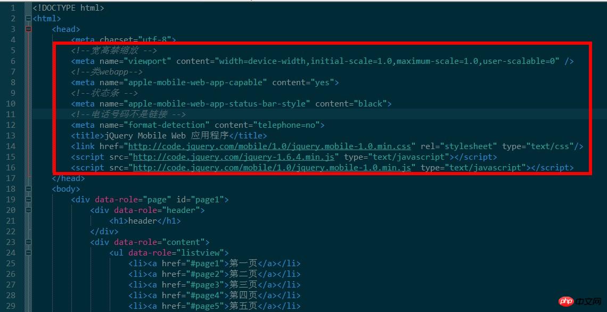Collapse the <body> fold marker on line 18
Viewport: 607px width, 312px height.
click(28, 189)
